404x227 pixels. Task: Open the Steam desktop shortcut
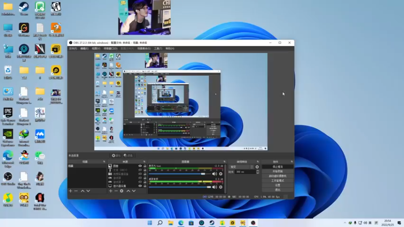[24, 8]
